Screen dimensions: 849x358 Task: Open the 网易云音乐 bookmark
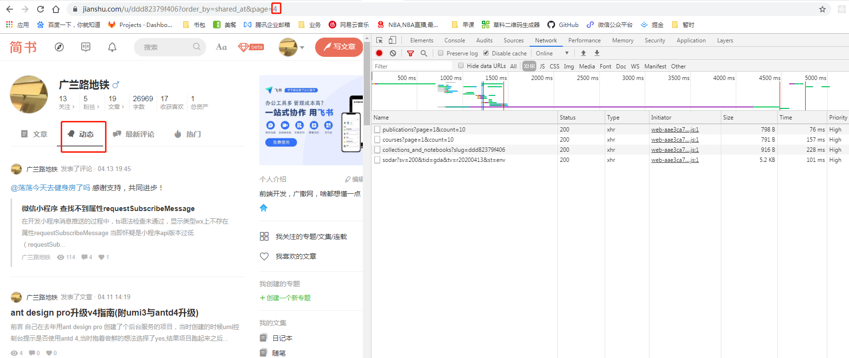click(x=349, y=25)
